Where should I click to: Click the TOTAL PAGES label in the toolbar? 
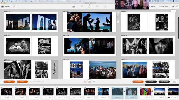pyautogui.click(x=164, y=7)
